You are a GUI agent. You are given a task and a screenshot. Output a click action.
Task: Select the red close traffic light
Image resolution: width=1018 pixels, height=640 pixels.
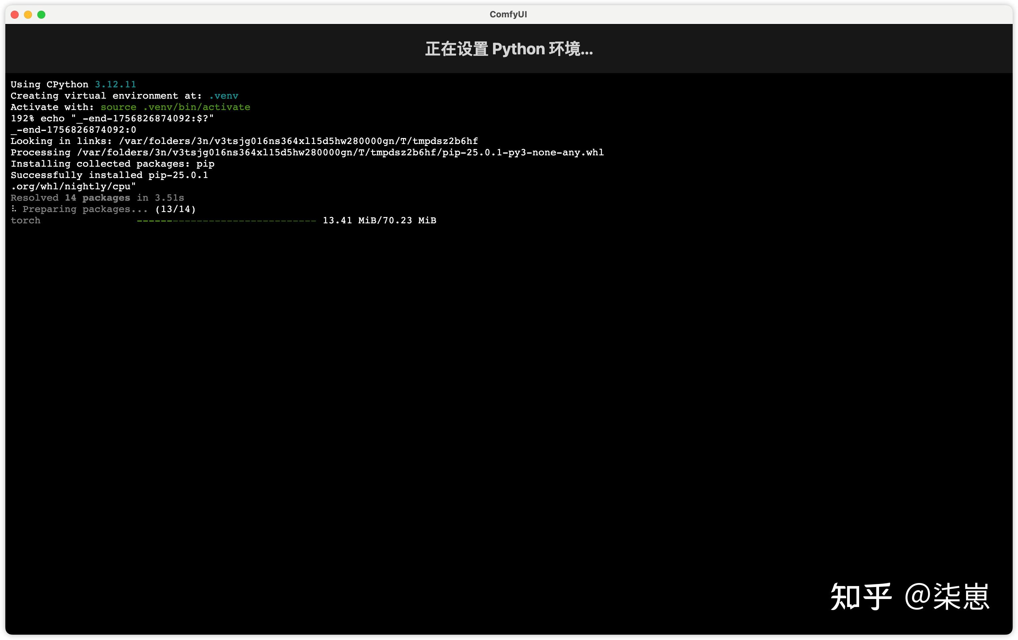click(x=14, y=14)
